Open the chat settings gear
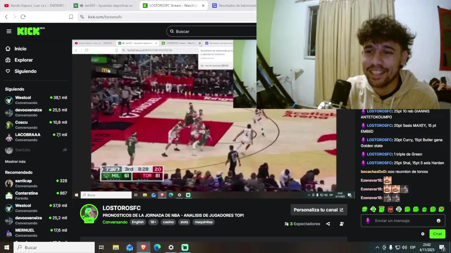451x253 pixels. coord(423,234)
